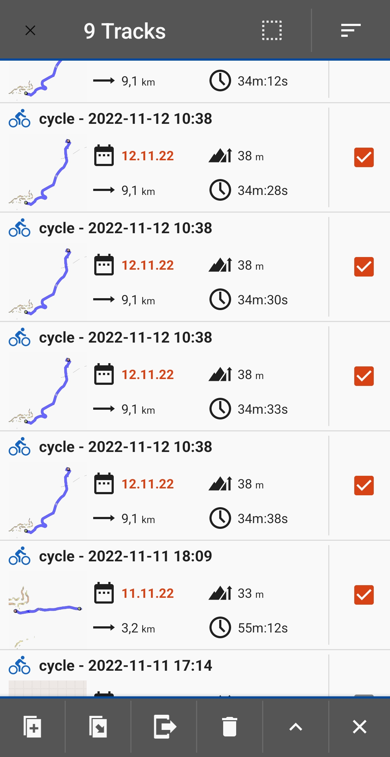
Task: Tap the 3,2 km track map thumbnail
Action: point(47,610)
